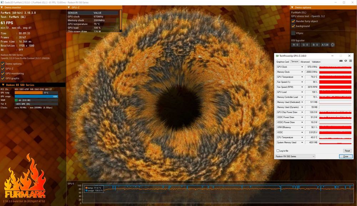Click the 61 FPS readout

tap(7, 23)
